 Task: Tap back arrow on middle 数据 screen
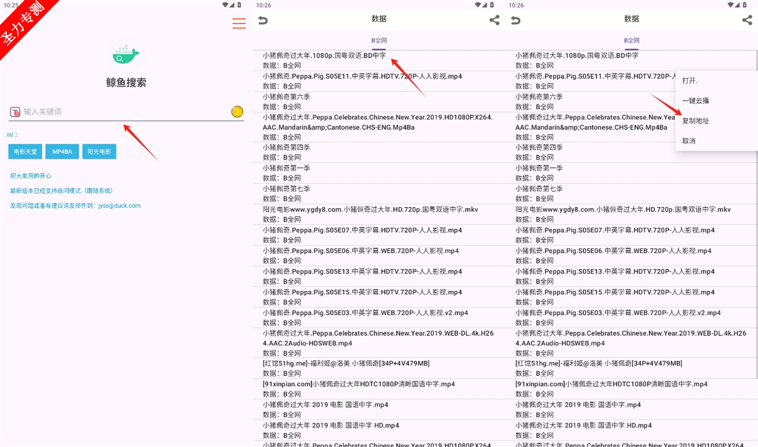(x=263, y=20)
